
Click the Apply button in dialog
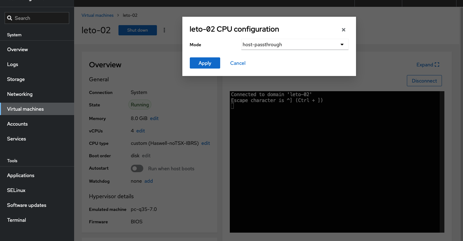(205, 63)
